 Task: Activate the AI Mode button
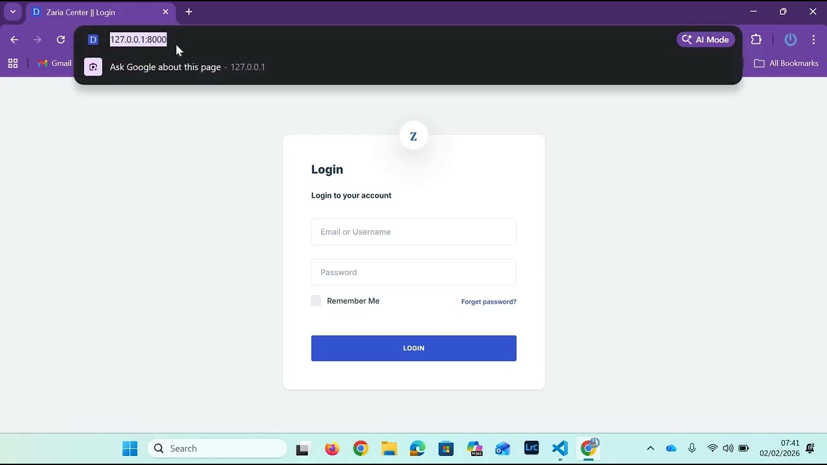(706, 39)
